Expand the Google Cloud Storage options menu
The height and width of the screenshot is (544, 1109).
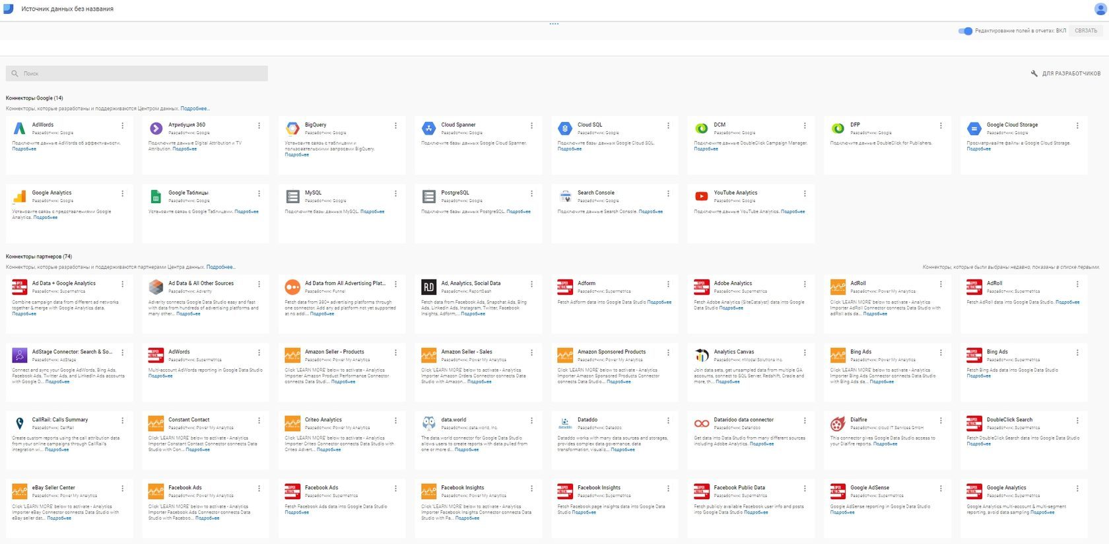point(1077,125)
